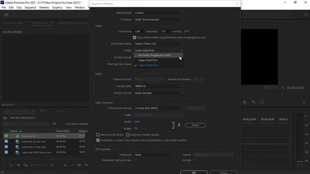Viewport: 310px width, 174px height.
Task: Click the rectangle icon beside Comparison View
Action: [x=262, y=102]
